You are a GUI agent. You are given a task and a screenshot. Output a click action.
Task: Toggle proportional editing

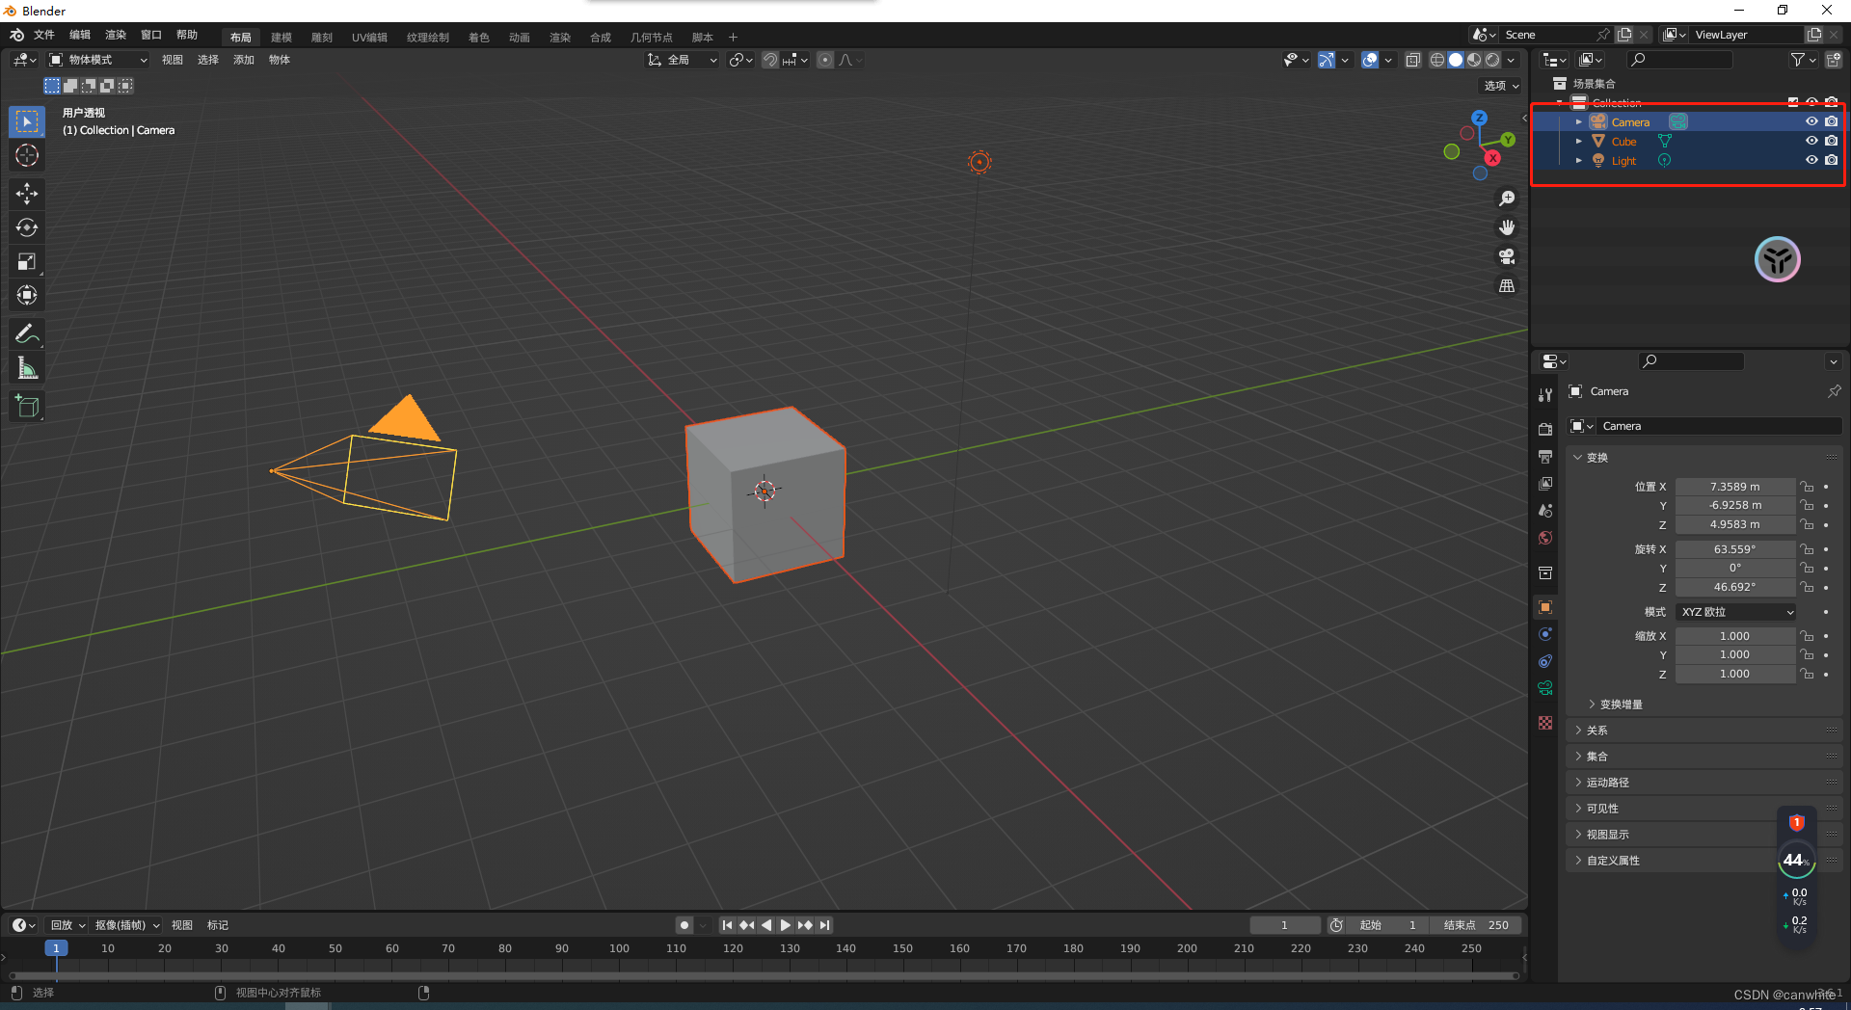point(825,60)
